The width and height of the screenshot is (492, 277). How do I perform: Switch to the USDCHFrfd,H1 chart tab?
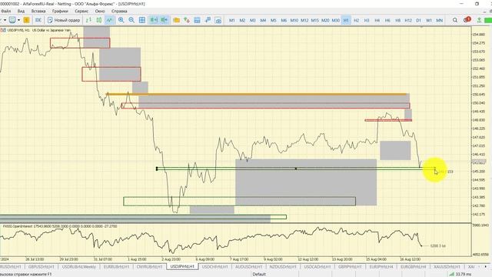tap(215, 267)
